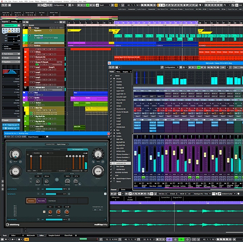Open the Project menu
Viewport: 243px width, 242px height.
pyautogui.click(x=15, y=1)
